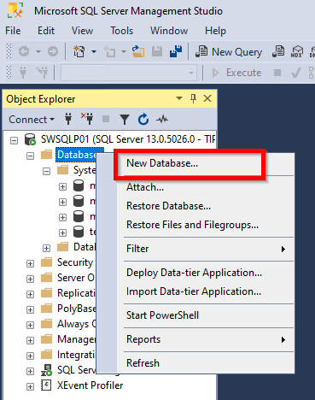Click the XEvent Profiler icon
The width and height of the screenshot is (315, 400).
point(46,385)
